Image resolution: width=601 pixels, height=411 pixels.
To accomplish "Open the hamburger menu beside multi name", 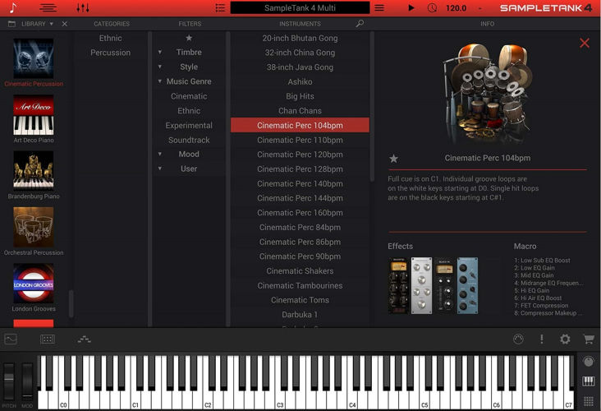I will (x=379, y=8).
